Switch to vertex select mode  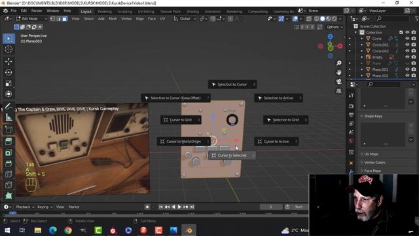click(52, 19)
